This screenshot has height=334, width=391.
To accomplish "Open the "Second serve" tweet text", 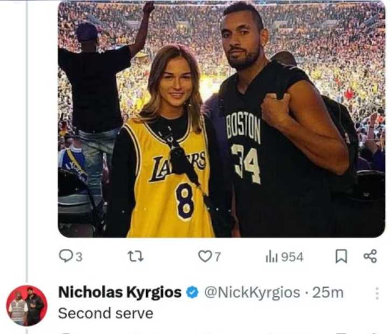I will pos(106,312).
